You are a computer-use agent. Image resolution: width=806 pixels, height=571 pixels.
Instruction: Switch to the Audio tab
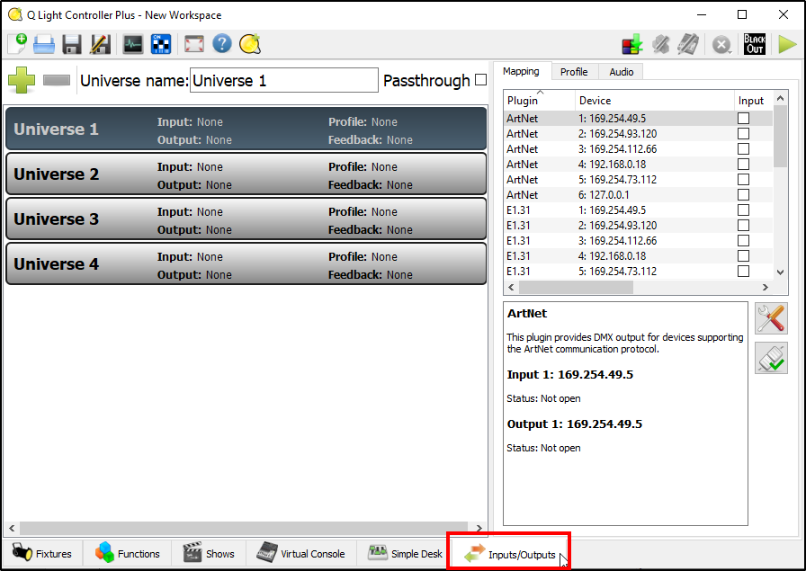pyautogui.click(x=621, y=72)
